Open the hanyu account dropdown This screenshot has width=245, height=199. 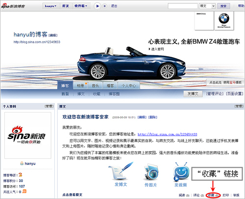(x=50, y=6)
